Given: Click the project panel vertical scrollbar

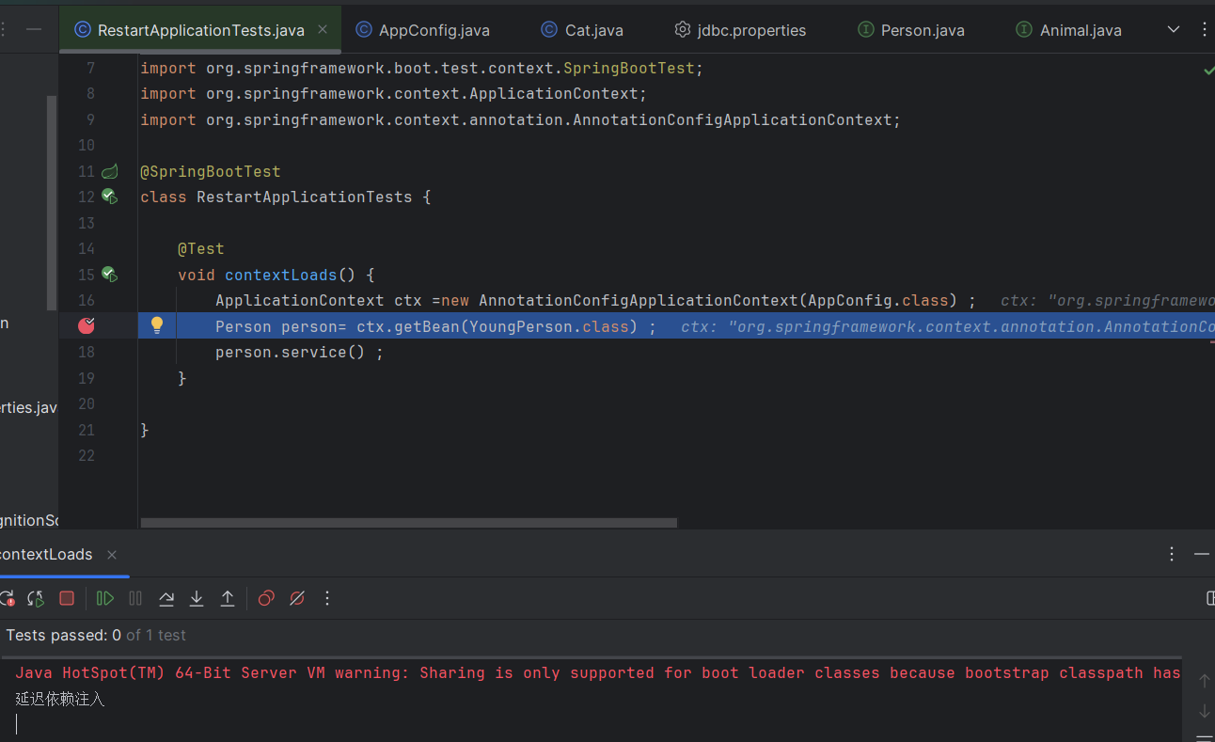Looking at the screenshot, I should pyautogui.click(x=52, y=202).
